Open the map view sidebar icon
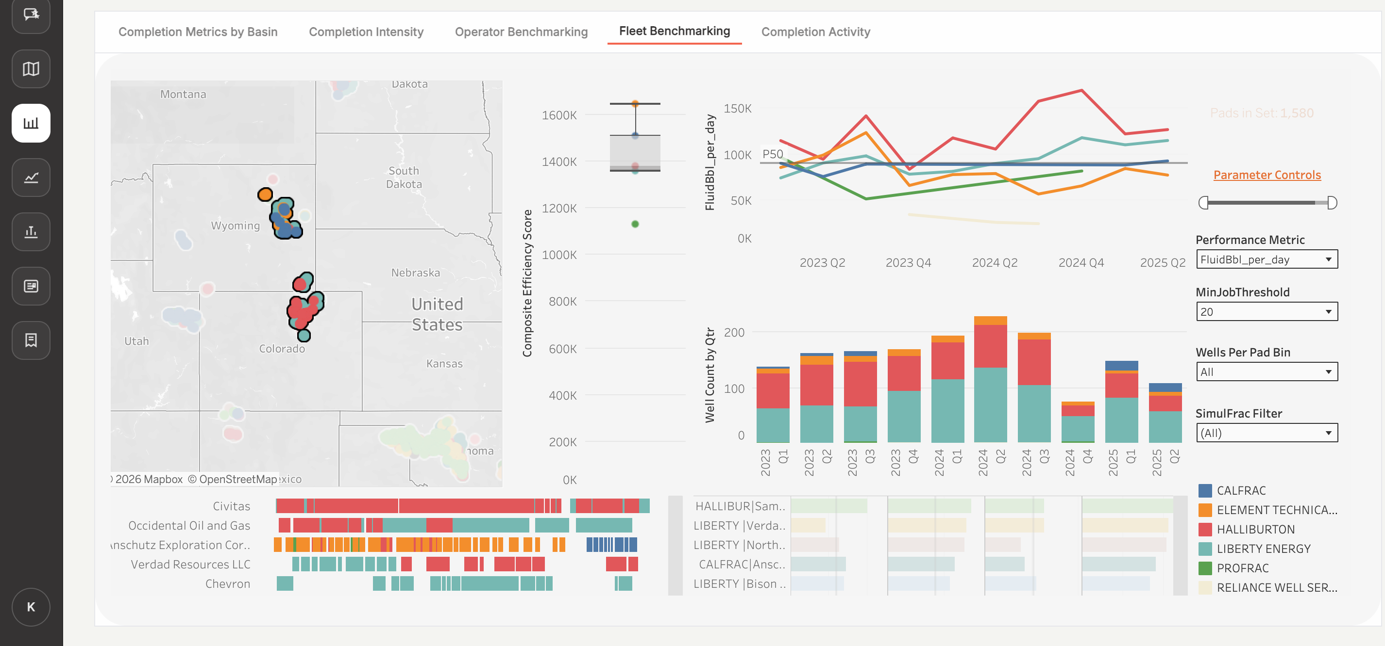 pyautogui.click(x=31, y=69)
